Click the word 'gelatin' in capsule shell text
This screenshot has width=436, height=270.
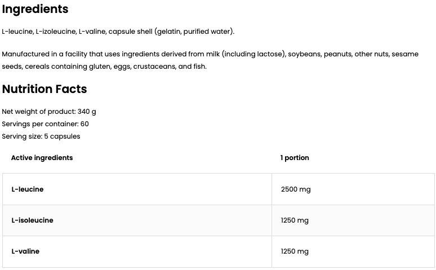tap(173, 31)
